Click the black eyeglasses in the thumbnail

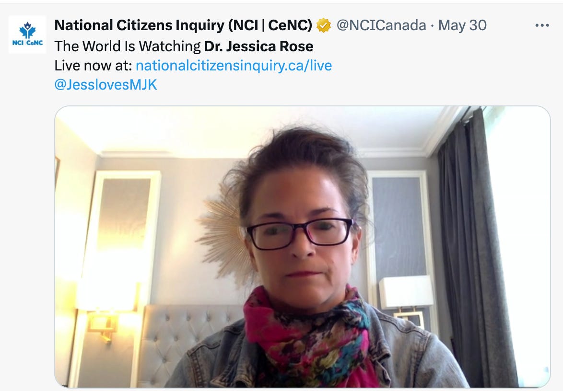click(x=300, y=233)
